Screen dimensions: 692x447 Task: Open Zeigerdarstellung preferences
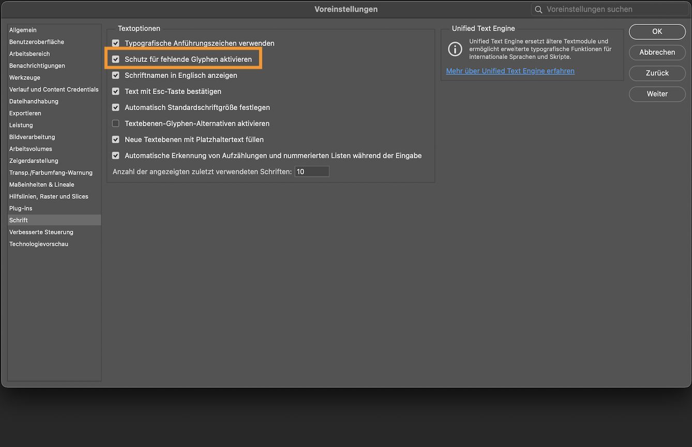[54, 161]
